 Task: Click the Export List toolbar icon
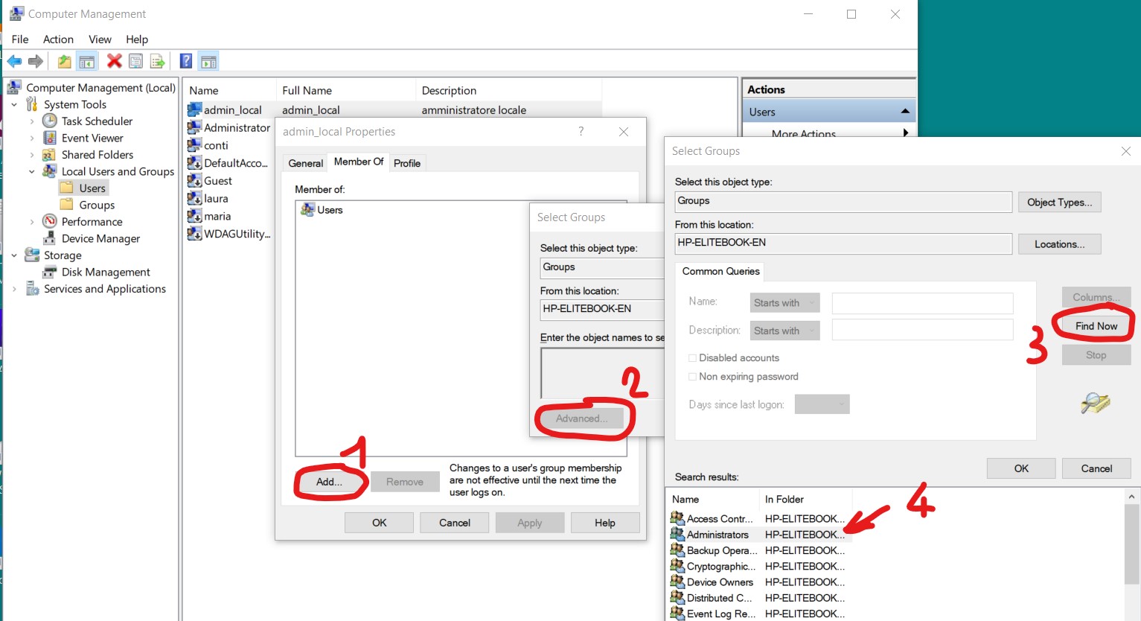pyautogui.click(x=157, y=61)
